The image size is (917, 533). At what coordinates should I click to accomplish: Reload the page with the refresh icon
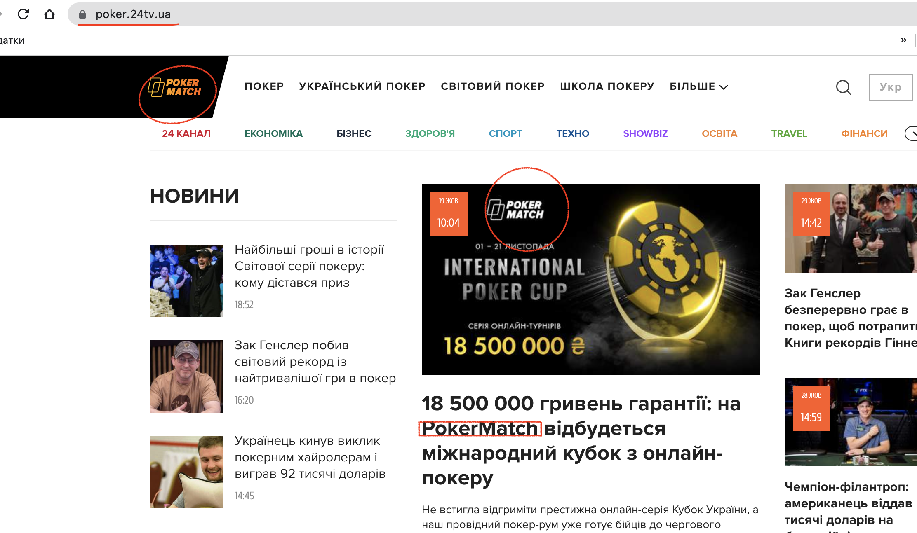point(23,14)
